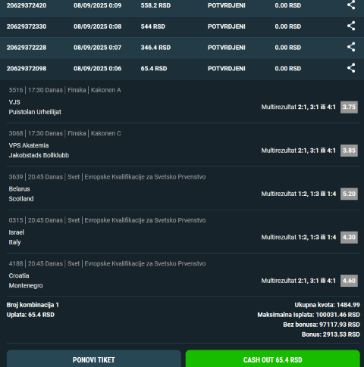
Task: Share ticket 20629372098
Action: [351, 68]
